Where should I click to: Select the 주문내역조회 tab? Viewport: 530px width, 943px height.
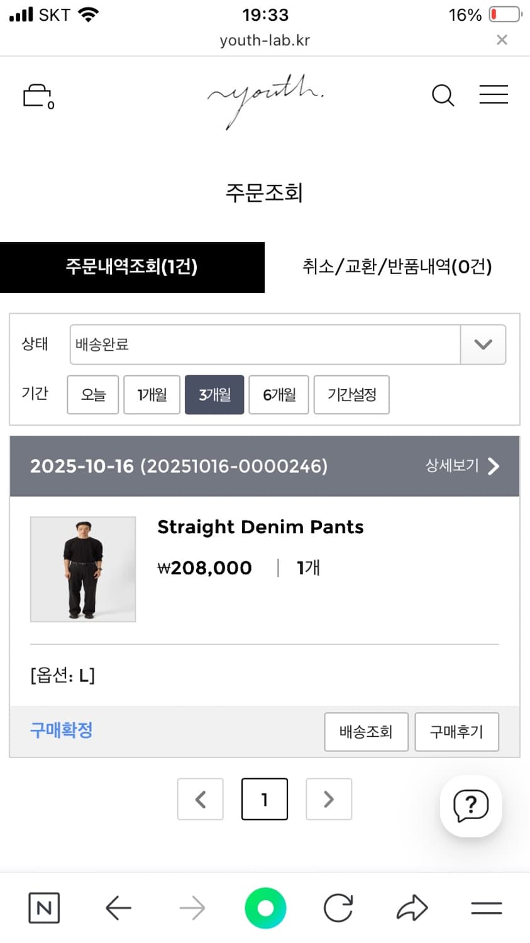point(132,267)
